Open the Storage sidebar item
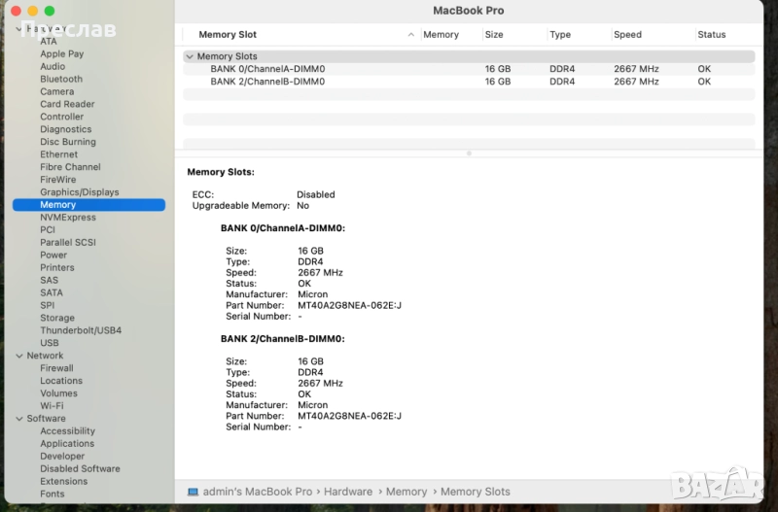778x512 pixels. [x=57, y=318]
